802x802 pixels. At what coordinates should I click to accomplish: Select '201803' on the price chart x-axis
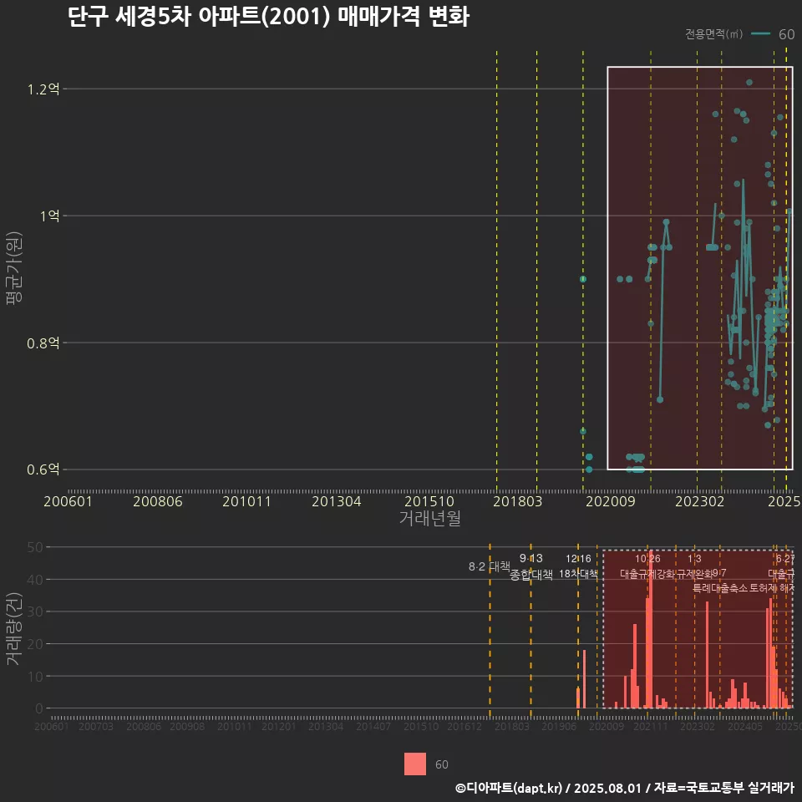pyautogui.click(x=518, y=501)
